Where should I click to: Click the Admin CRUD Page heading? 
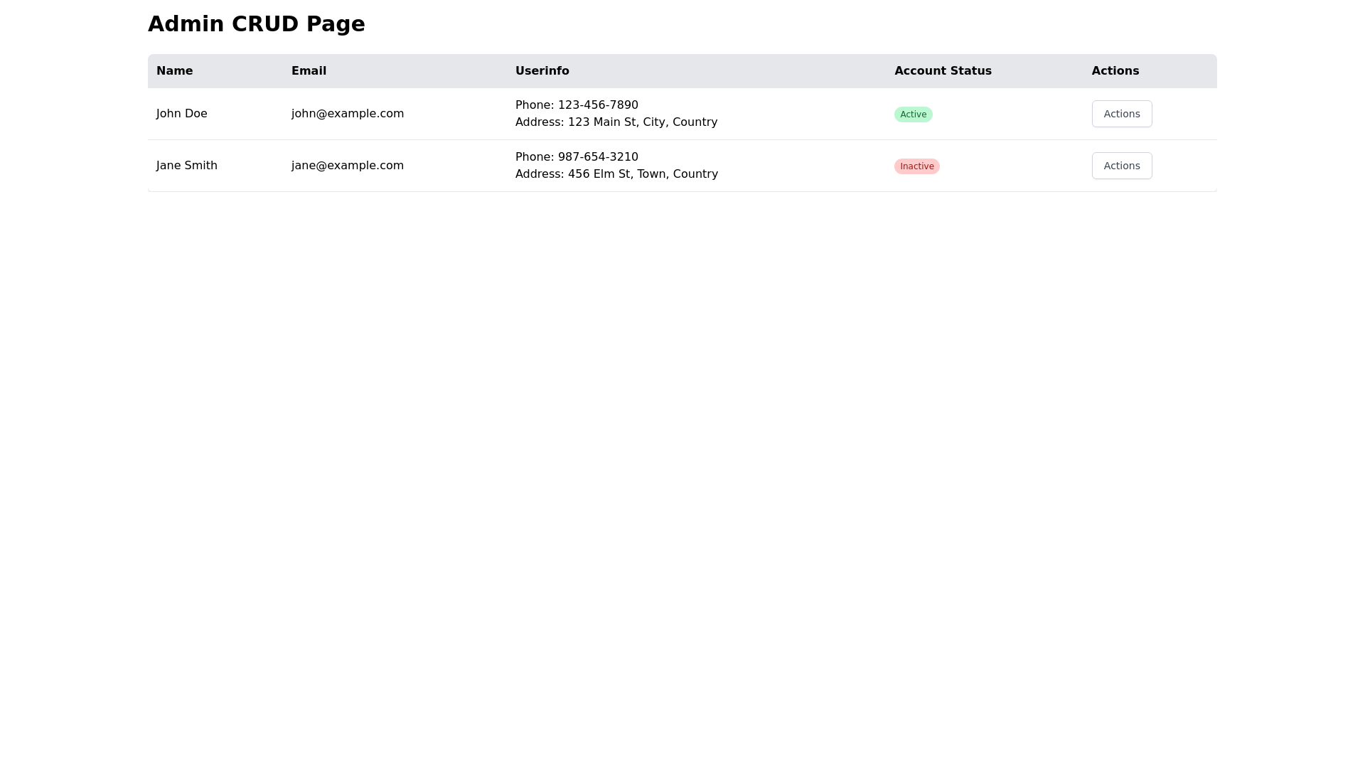click(256, 24)
